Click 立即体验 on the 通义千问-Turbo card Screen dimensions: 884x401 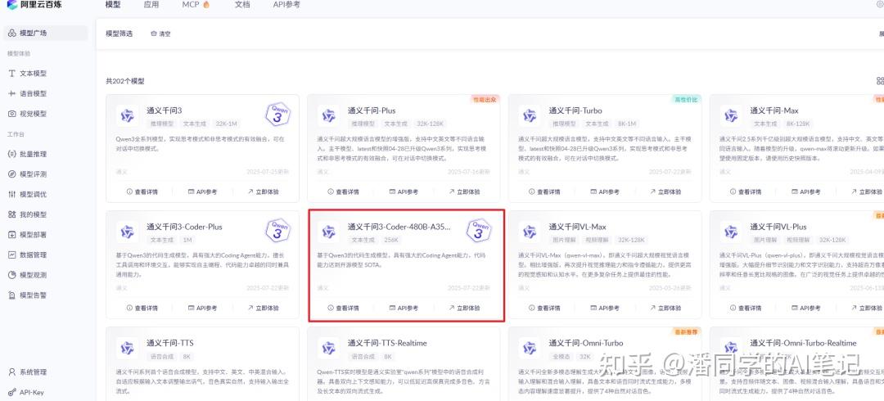point(665,191)
